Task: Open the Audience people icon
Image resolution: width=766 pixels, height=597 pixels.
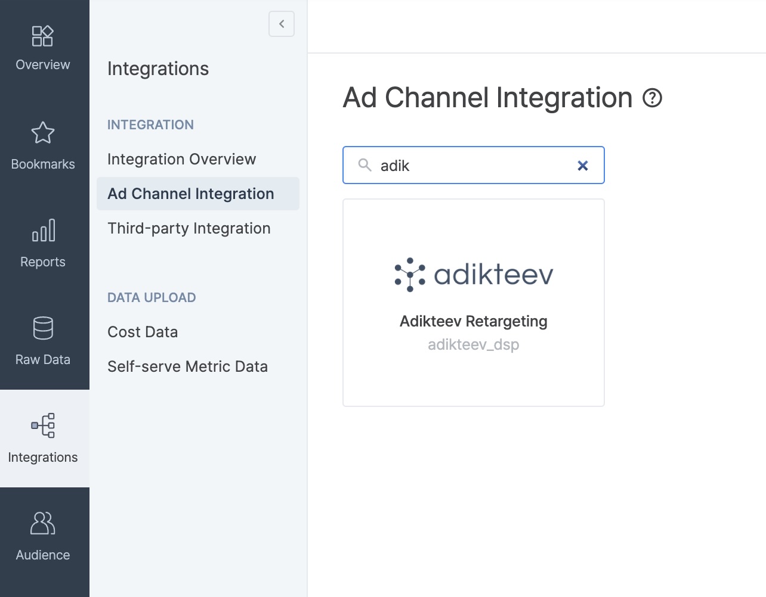Action: point(43,524)
